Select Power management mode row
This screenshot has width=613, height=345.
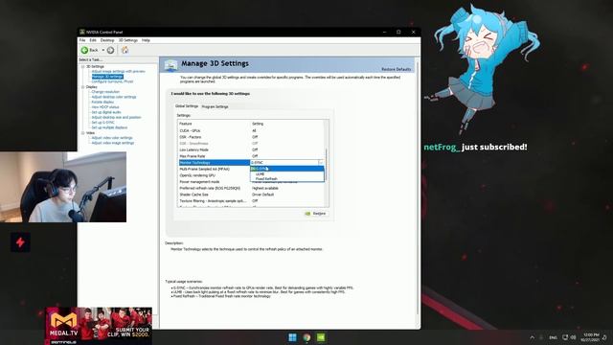tap(214, 182)
